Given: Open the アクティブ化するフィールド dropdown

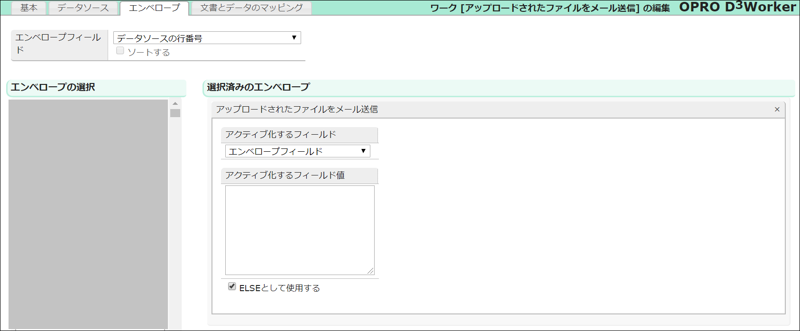Looking at the screenshot, I should pyautogui.click(x=297, y=151).
